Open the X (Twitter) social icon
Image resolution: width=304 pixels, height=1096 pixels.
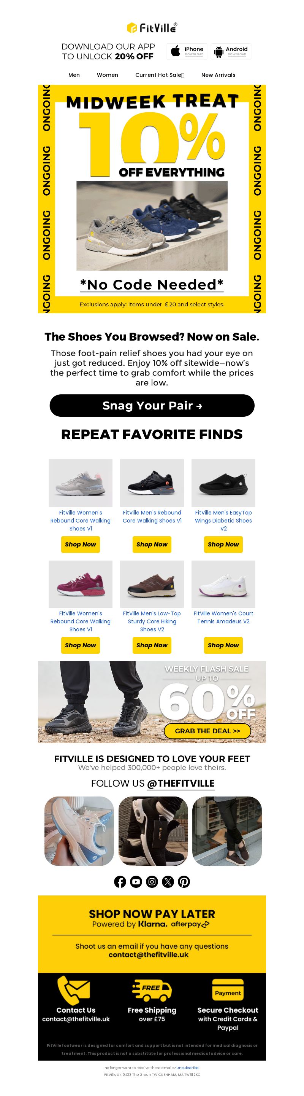tap(168, 882)
